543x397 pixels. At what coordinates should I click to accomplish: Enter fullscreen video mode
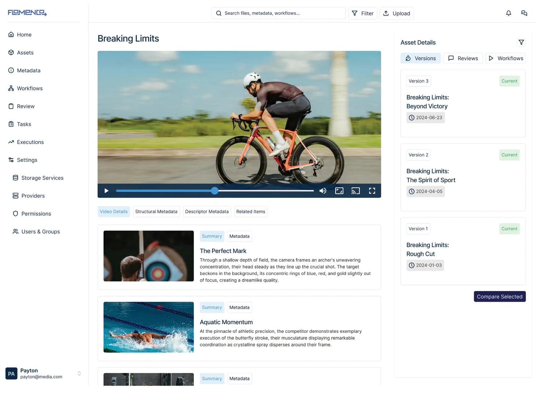click(x=372, y=191)
